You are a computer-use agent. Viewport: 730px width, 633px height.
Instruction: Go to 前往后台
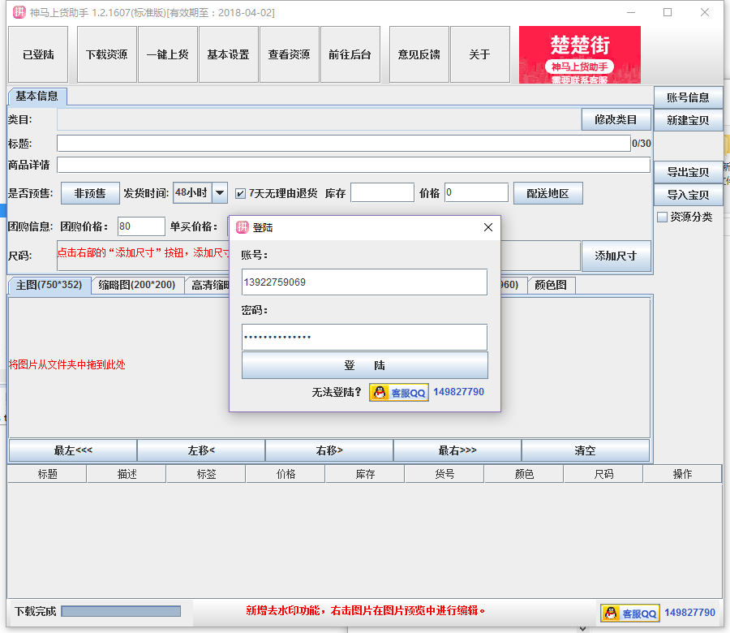tap(350, 54)
